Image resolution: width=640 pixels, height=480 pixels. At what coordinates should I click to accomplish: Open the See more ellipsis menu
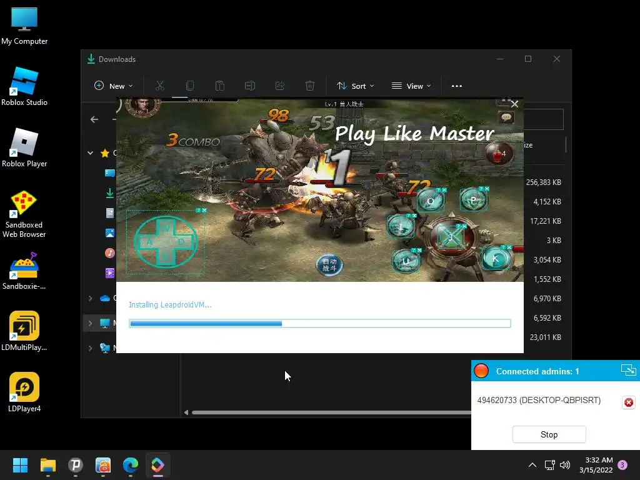point(457,86)
